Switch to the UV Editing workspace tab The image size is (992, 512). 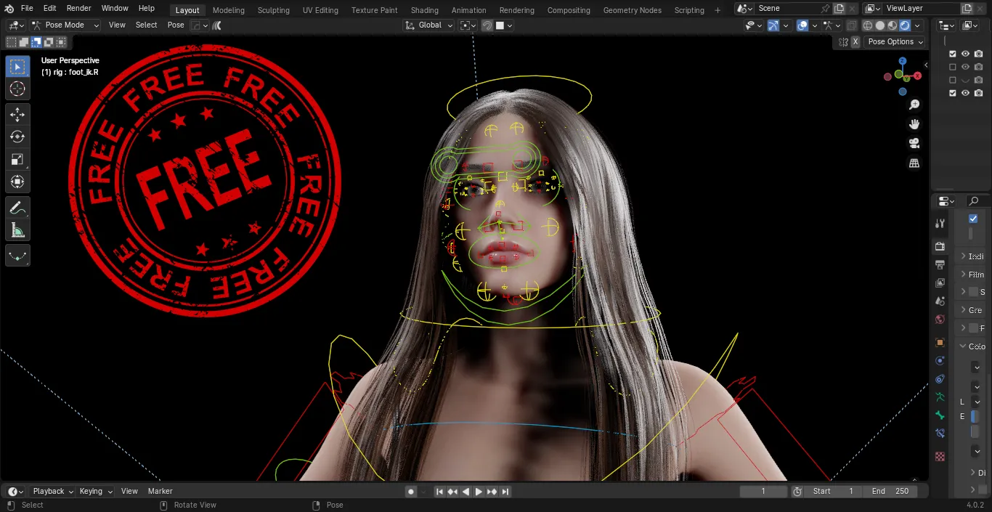[x=320, y=10]
